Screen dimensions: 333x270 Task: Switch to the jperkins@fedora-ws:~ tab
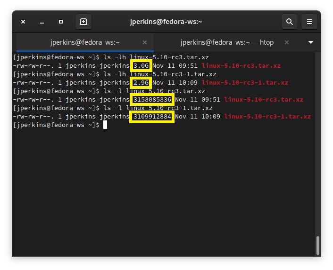tap(85, 42)
